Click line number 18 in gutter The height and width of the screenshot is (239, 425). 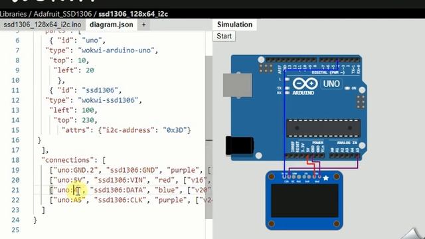pos(15,160)
